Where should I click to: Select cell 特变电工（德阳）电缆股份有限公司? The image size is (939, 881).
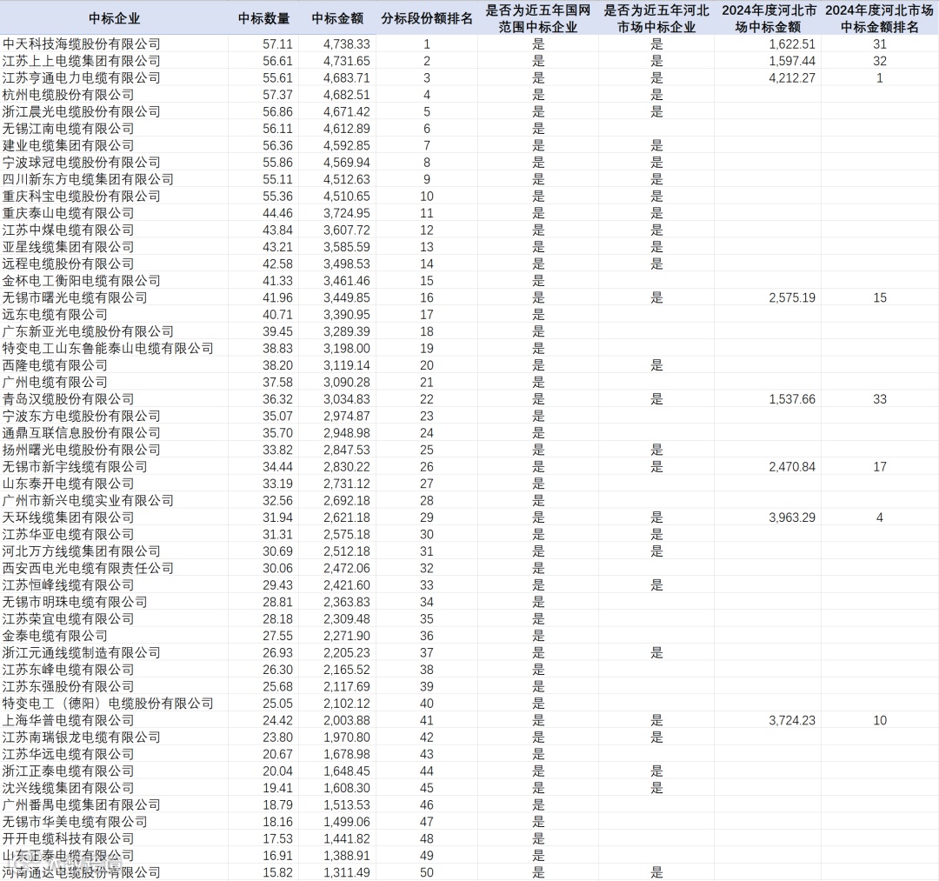108,704
